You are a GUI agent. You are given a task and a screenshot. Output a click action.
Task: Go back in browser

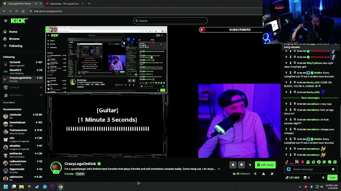(x=4, y=11)
